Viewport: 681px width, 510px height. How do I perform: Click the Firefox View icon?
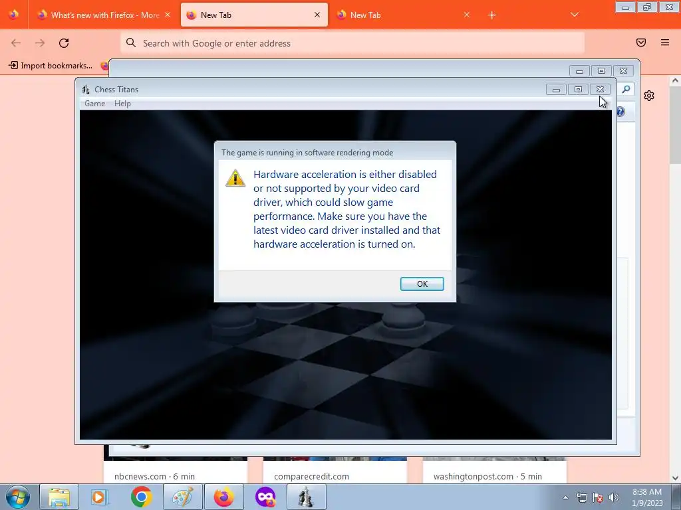pos(13,15)
